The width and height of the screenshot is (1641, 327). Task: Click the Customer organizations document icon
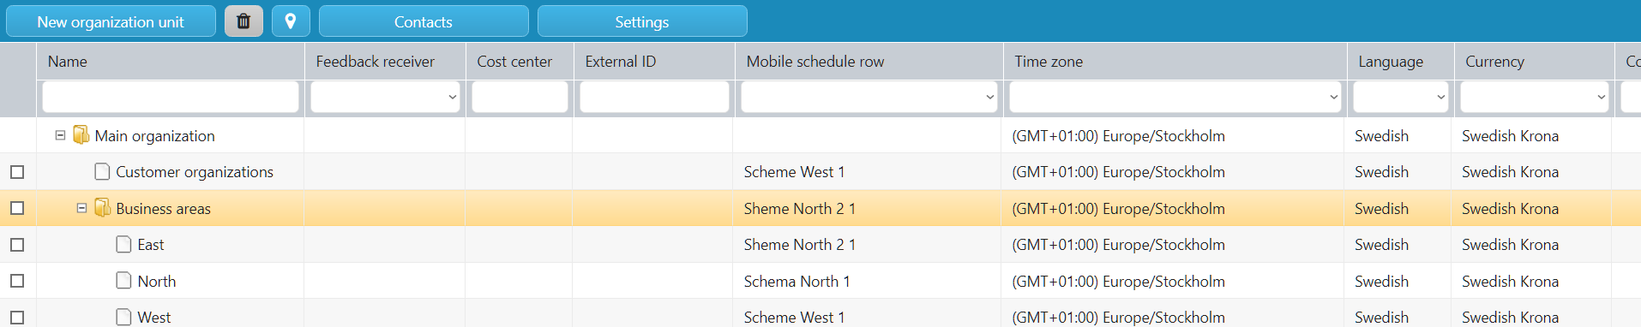(x=102, y=172)
